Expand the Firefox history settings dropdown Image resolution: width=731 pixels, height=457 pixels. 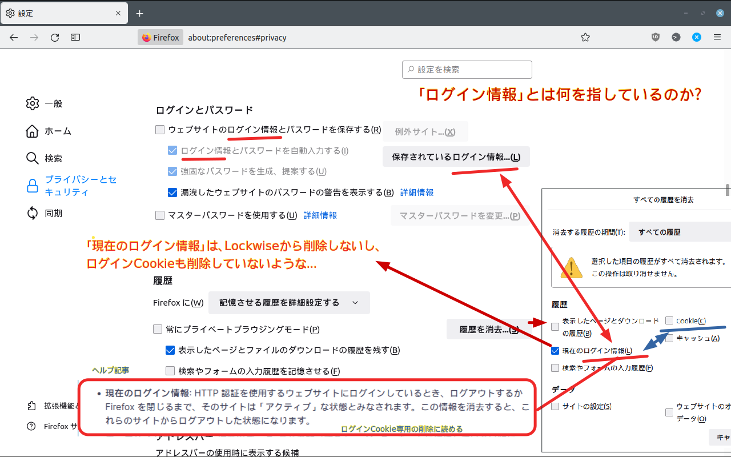(x=289, y=303)
